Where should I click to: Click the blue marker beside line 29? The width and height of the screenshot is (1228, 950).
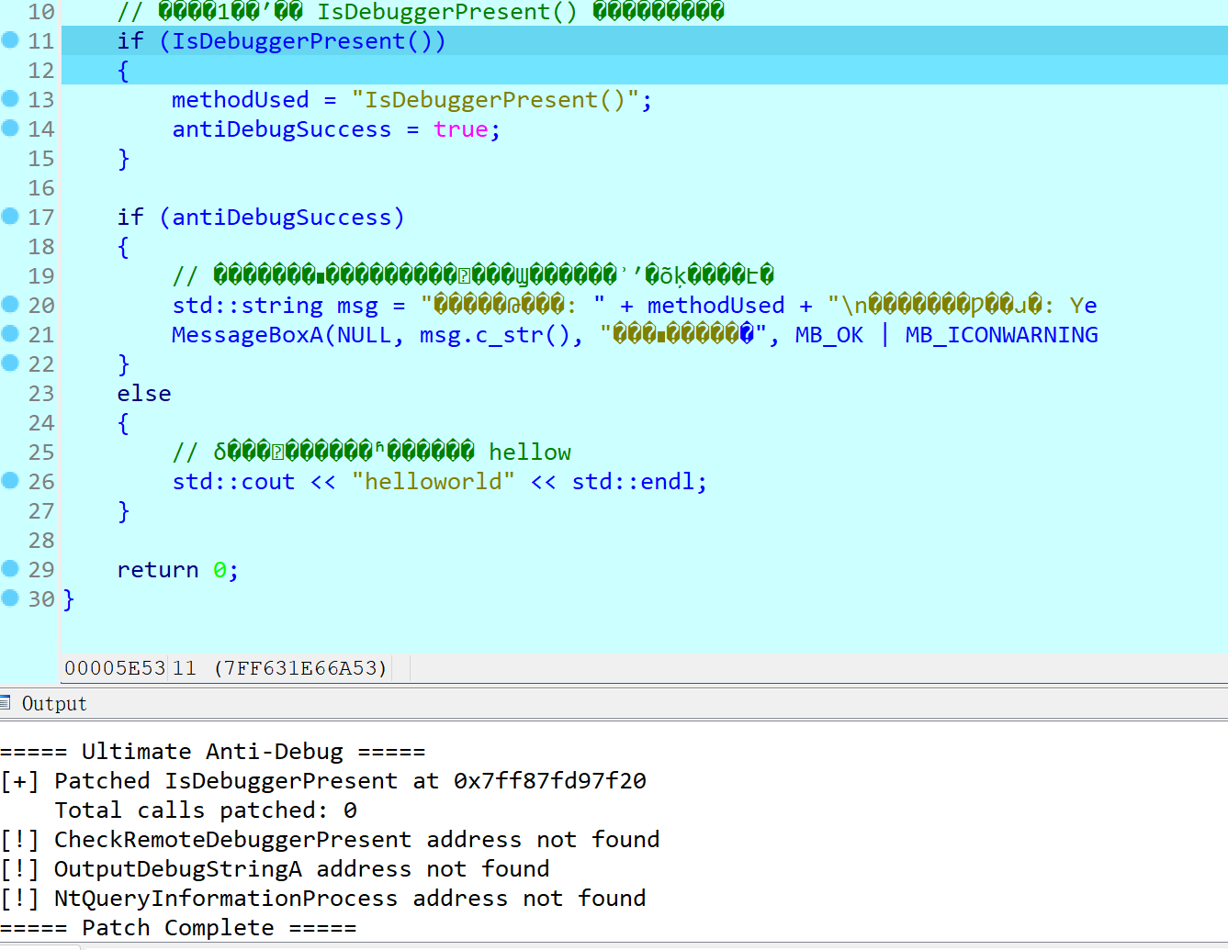point(10,569)
